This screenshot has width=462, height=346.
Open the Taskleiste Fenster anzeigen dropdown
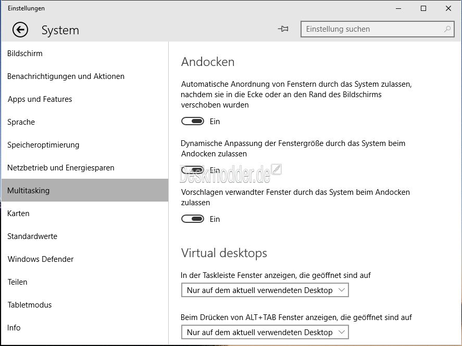click(265, 290)
